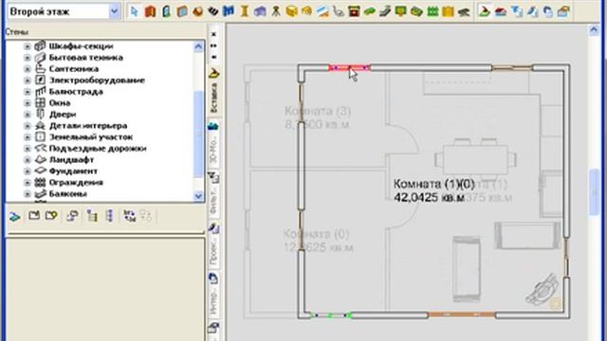Select Детали интерьера in the tree
The height and width of the screenshot is (341, 607).
[x=88, y=126]
